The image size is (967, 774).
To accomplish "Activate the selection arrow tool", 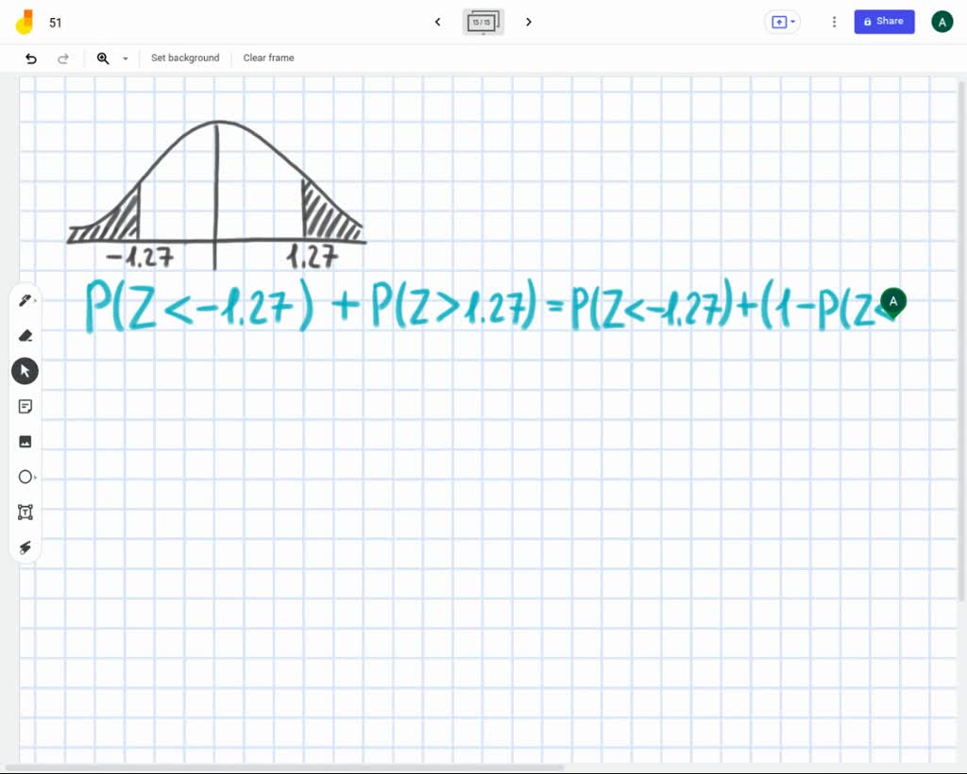I will [25, 370].
